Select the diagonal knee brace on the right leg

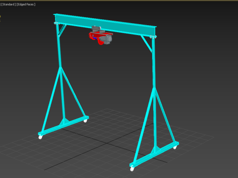[x=146, y=44]
